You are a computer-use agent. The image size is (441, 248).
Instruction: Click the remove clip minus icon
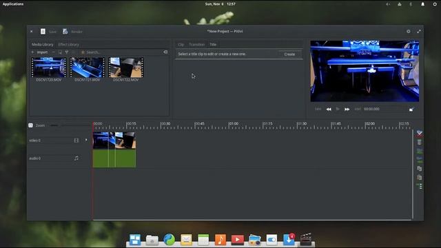point(54,52)
